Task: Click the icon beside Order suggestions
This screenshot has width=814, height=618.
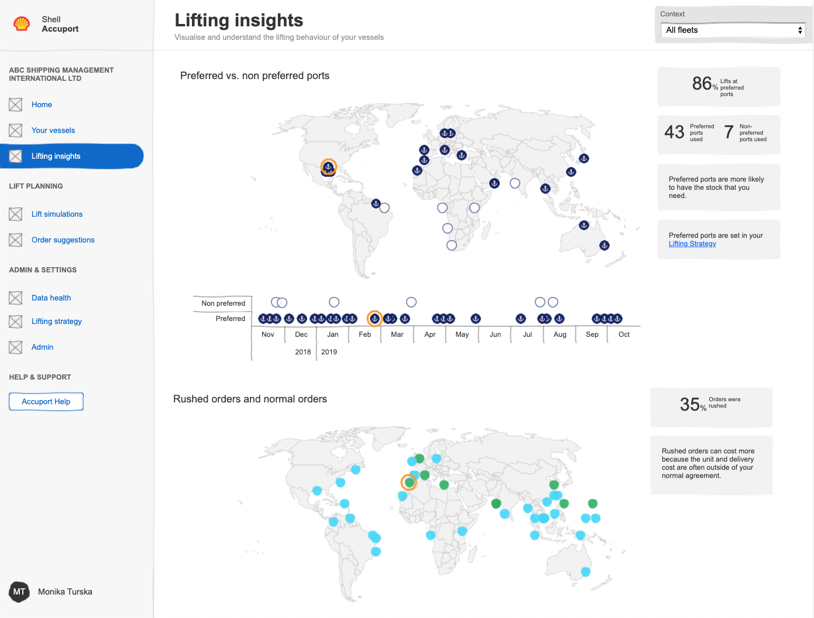Action: click(16, 240)
